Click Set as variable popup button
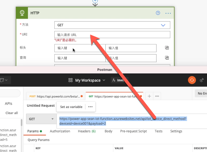Image resolution: width=207 pixels, height=152 pixels. point(71,107)
